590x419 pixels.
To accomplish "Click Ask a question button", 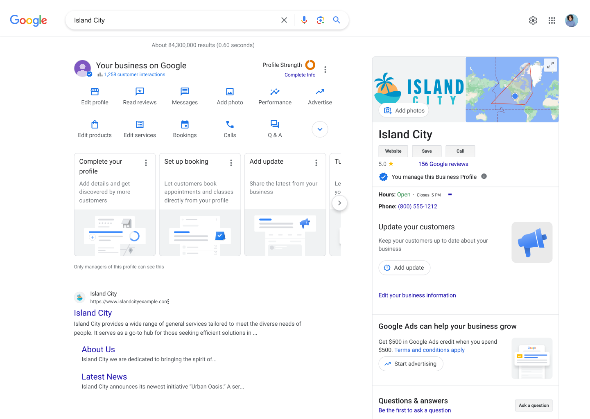I will click(533, 405).
